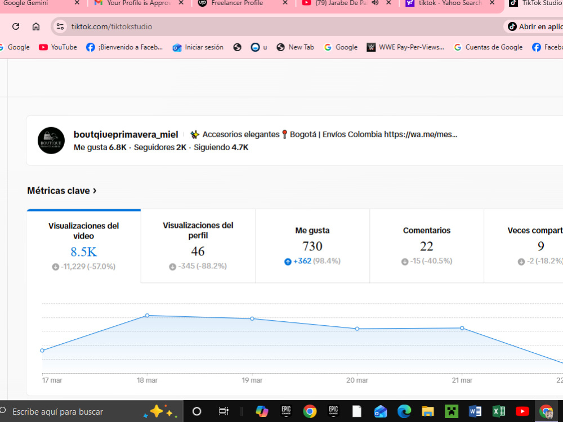The width and height of the screenshot is (563, 422).
Task: Open the ¡Bienvenido a Faceb... bookmark
Action: 124,47
